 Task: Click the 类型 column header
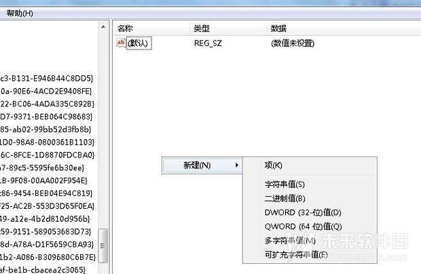tap(229, 28)
